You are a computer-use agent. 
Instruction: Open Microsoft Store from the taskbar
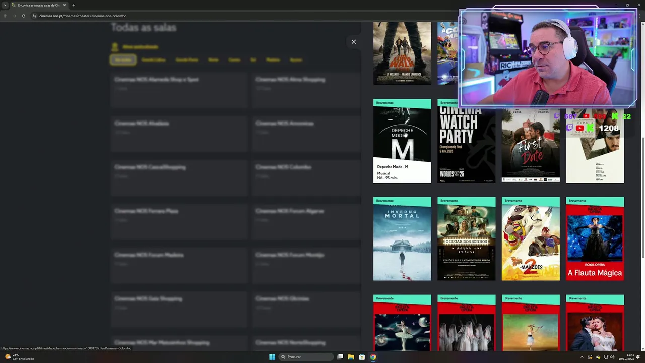[362, 357]
